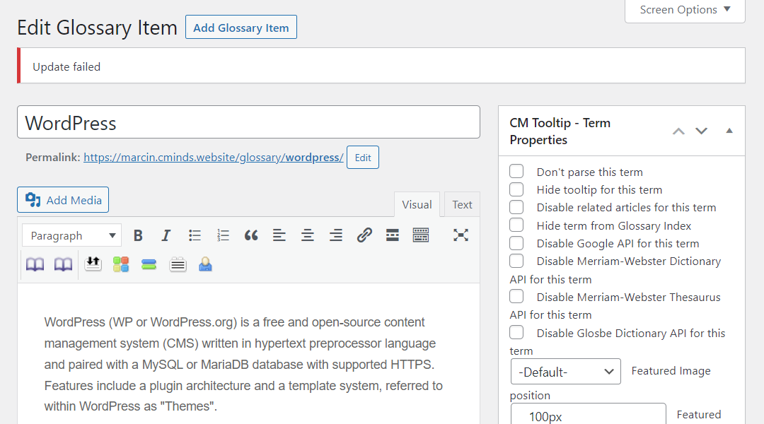Click the Edit Glossary Item heading
Image resolution: width=764 pixels, height=424 pixels.
coord(98,28)
